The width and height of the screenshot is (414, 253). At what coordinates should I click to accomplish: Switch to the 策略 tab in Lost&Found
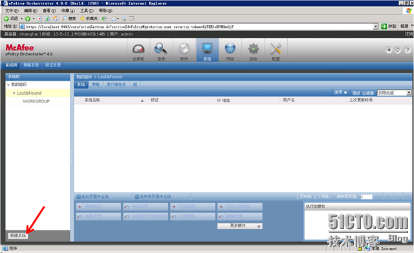(96, 85)
